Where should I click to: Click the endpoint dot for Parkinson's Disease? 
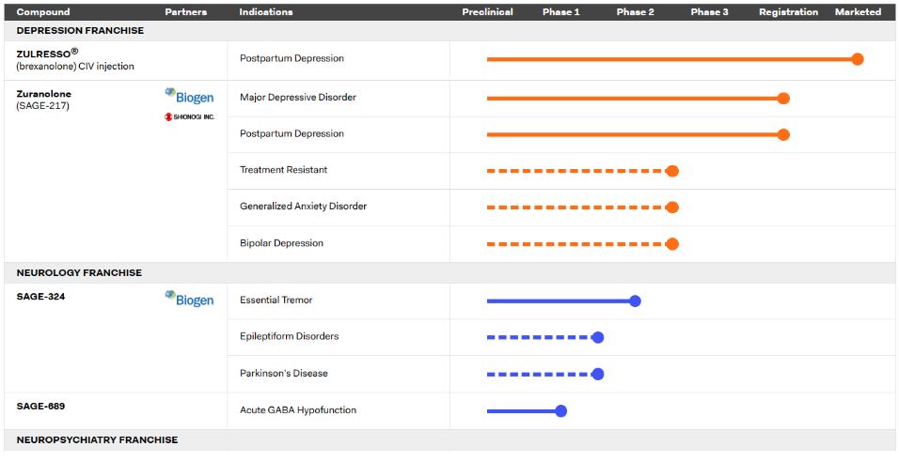click(x=598, y=374)
